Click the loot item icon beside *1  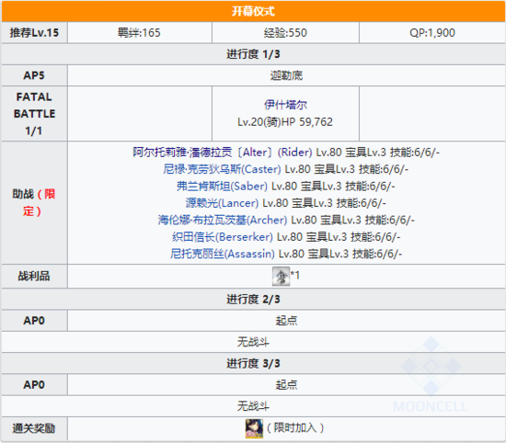pyautogui.click(x=281, y=277)
